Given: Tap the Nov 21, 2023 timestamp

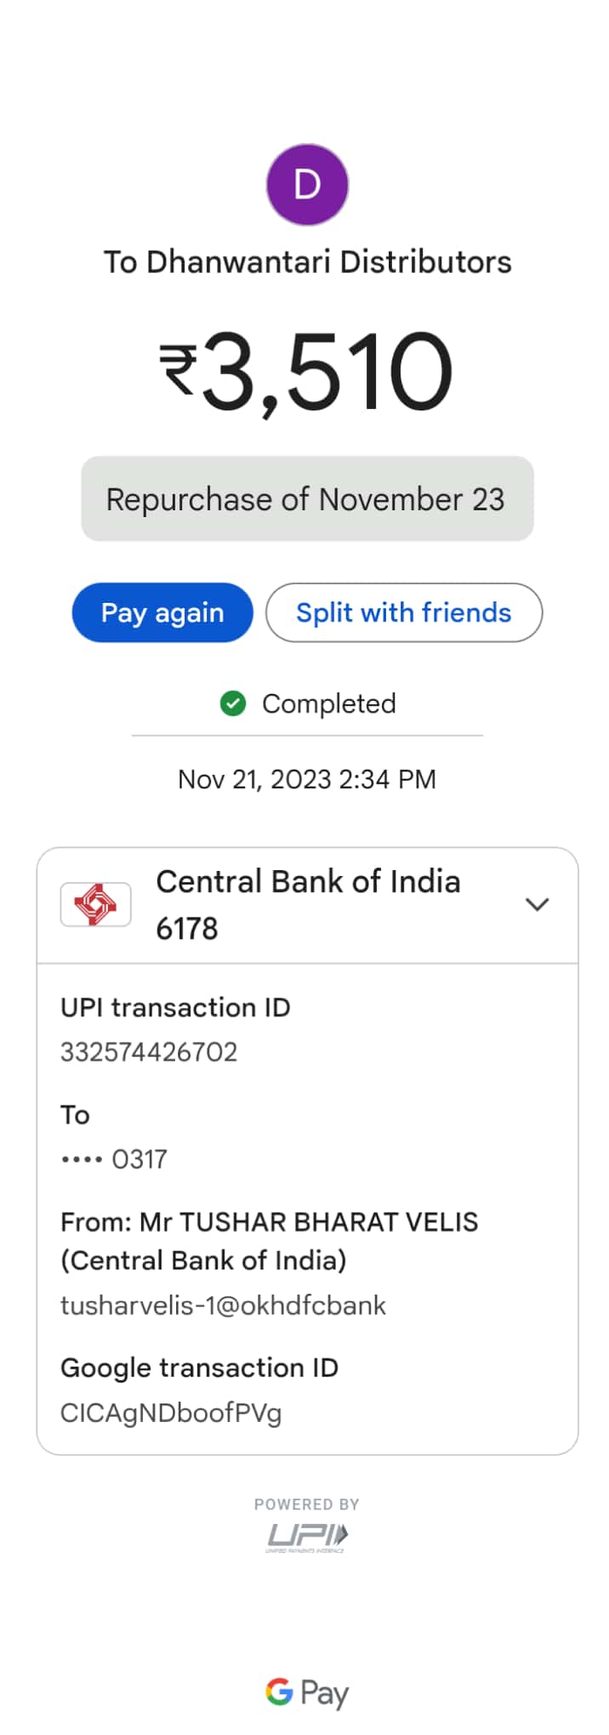Looking at the screenshot, I should 307,779.
